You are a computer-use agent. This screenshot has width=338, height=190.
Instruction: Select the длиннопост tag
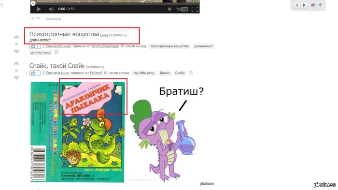203,46
